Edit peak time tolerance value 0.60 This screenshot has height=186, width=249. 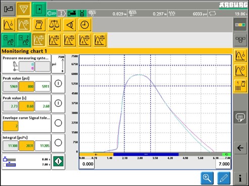coord(27,106)
